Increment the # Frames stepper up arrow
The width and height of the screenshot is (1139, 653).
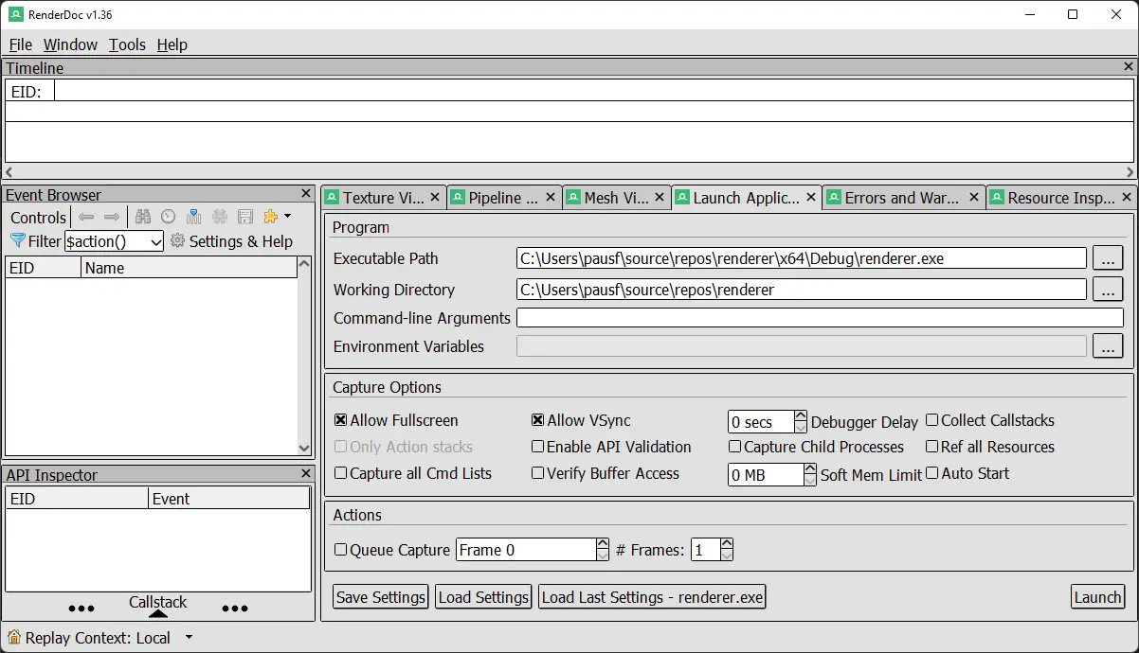point(727,543)
